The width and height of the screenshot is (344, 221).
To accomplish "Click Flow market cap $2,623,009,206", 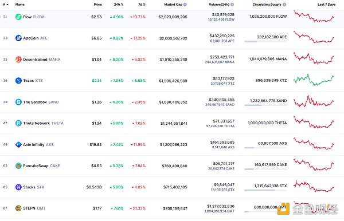I will [x=173, y=17].
